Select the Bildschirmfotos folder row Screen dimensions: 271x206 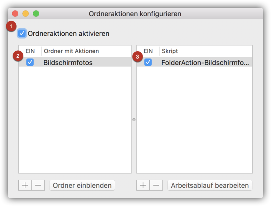(x=75, y=62)
